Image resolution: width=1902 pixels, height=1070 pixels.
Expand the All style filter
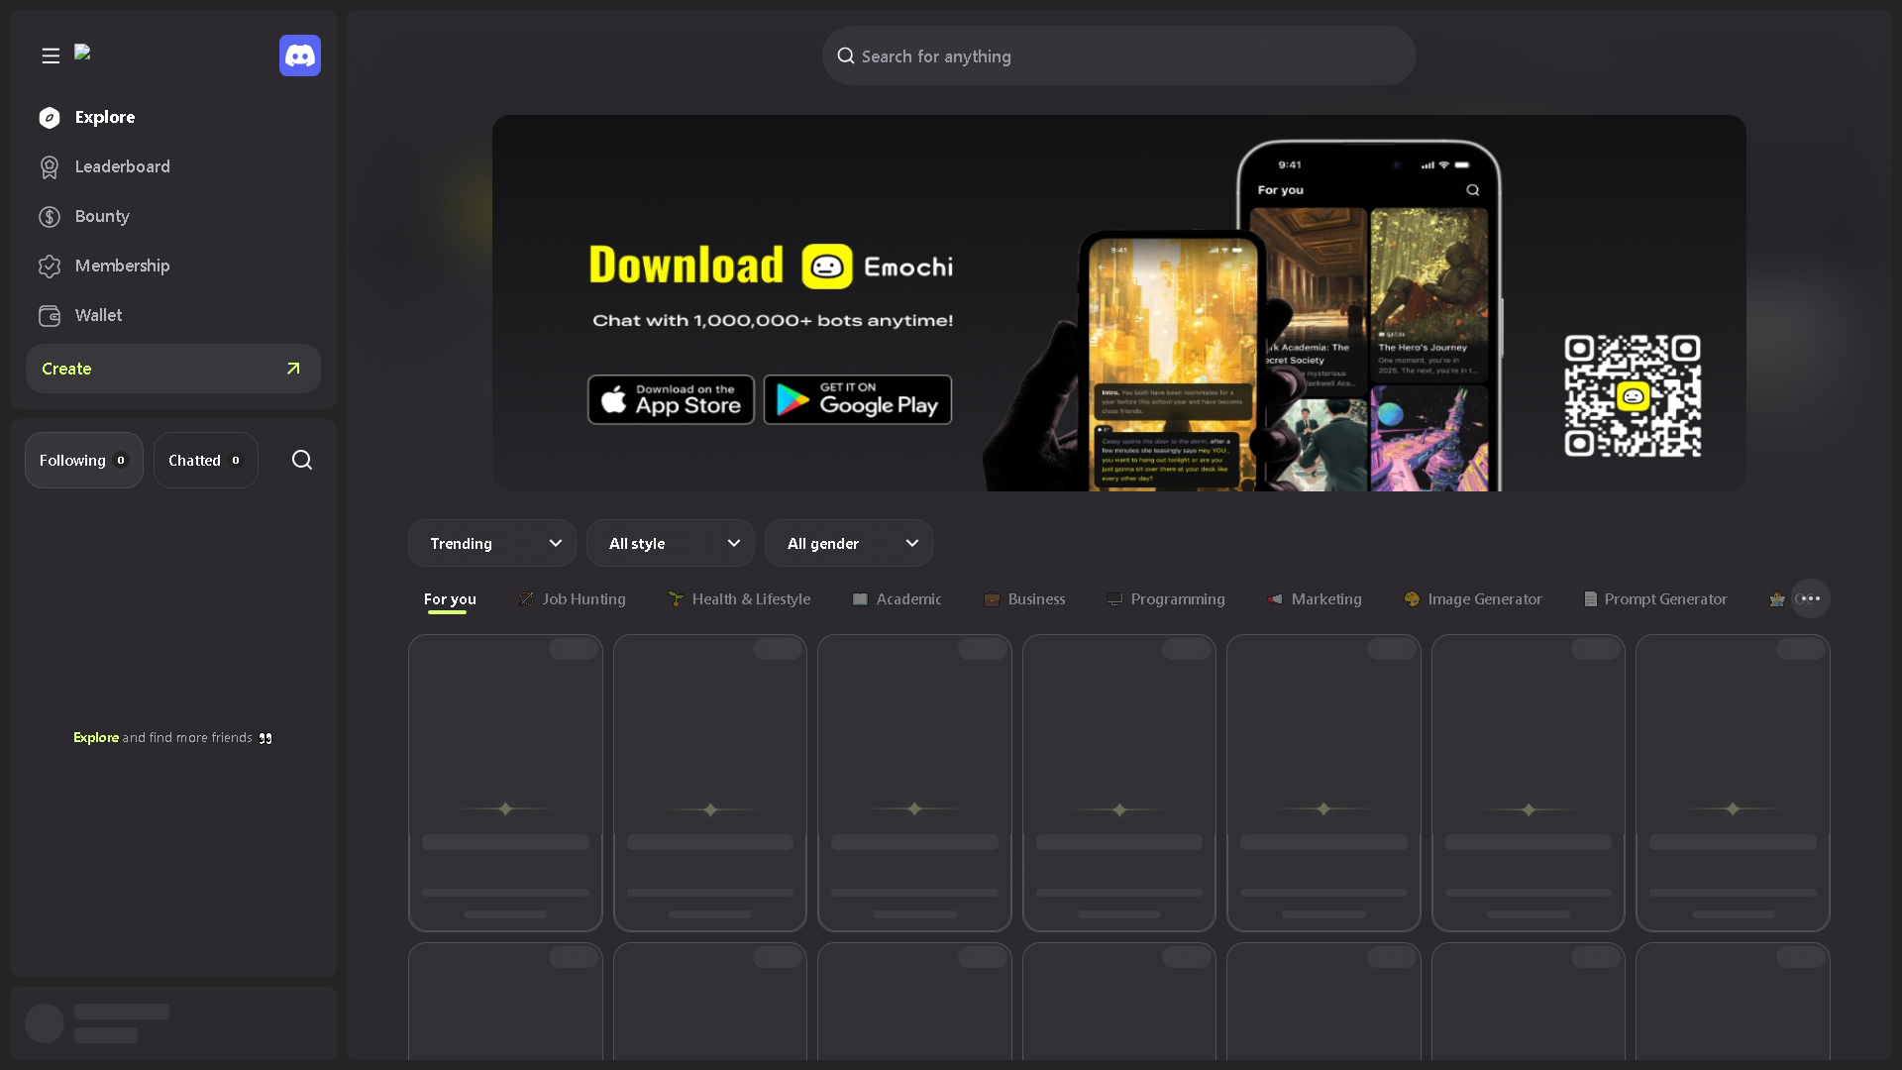tap(671, 543)
